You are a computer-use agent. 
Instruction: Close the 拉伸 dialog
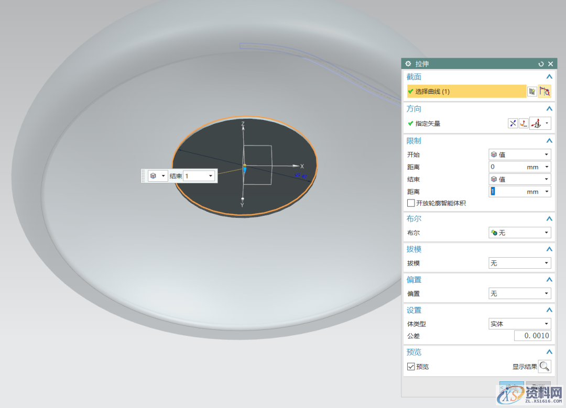(x=551, y=64)
